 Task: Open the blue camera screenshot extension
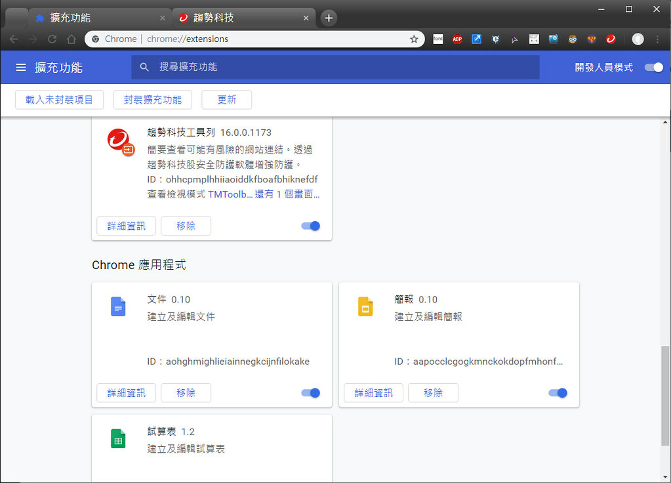click(554, 39)
